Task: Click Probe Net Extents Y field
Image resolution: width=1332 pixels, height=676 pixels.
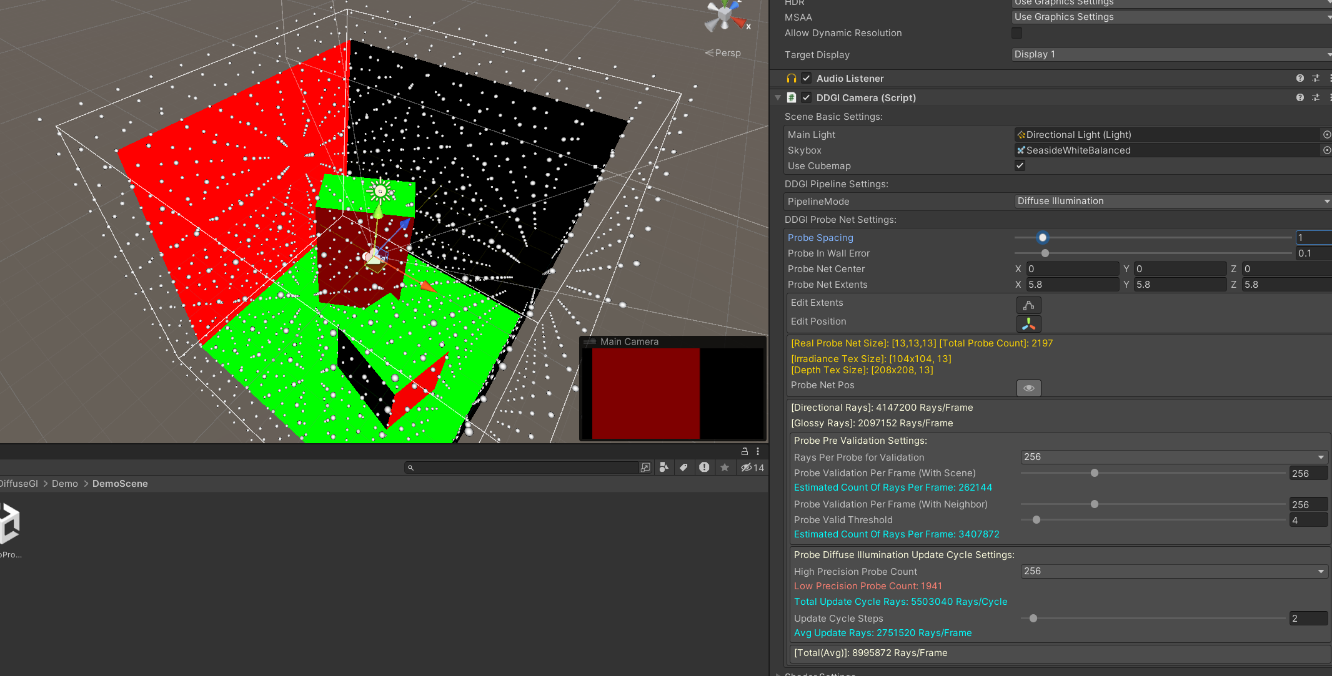Action: [x=1180, y=284]
